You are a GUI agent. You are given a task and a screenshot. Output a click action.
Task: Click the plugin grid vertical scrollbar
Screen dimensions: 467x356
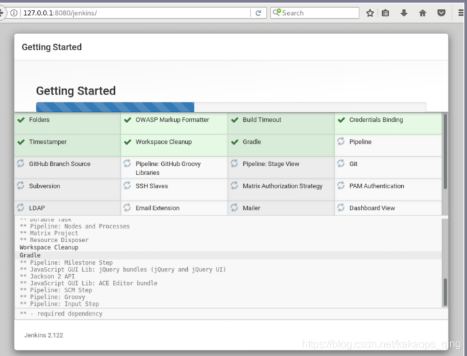(445, 151)
